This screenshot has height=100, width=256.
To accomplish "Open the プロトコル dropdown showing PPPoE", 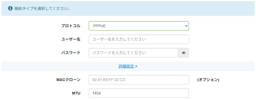I will click(139, 26).
